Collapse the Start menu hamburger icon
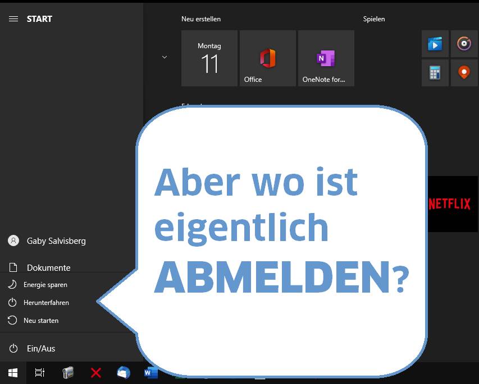This screenshot has height=384, width=479. click(x=13, y=19)
